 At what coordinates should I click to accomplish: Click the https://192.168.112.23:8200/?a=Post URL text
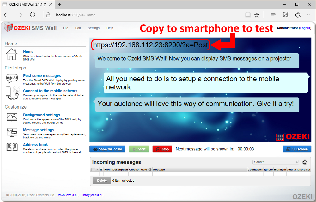click(150, 45)
